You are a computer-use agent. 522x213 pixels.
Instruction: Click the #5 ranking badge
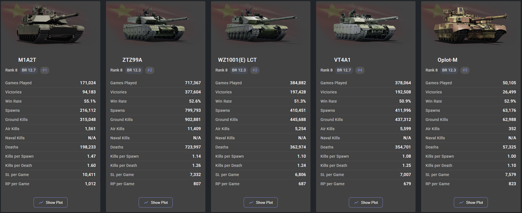465,70
